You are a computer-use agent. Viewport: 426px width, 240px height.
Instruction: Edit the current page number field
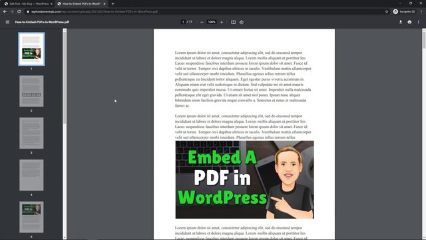point(183,22)
